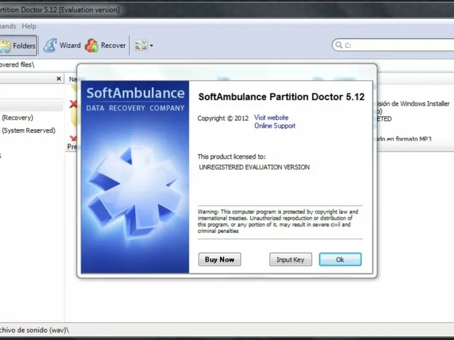
Task: Click the status bar "sonido (wav)" path
Action: tap(35, 330)
